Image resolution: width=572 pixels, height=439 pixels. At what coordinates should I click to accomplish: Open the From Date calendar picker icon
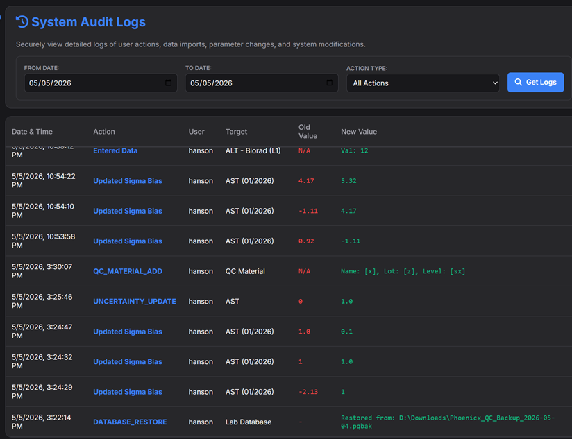click(x=168, y=83)
